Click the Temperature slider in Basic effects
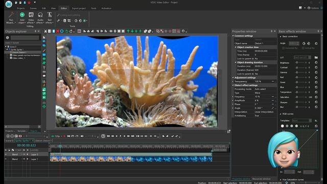Viewport: 327px width, 184px height. [301, 92]
